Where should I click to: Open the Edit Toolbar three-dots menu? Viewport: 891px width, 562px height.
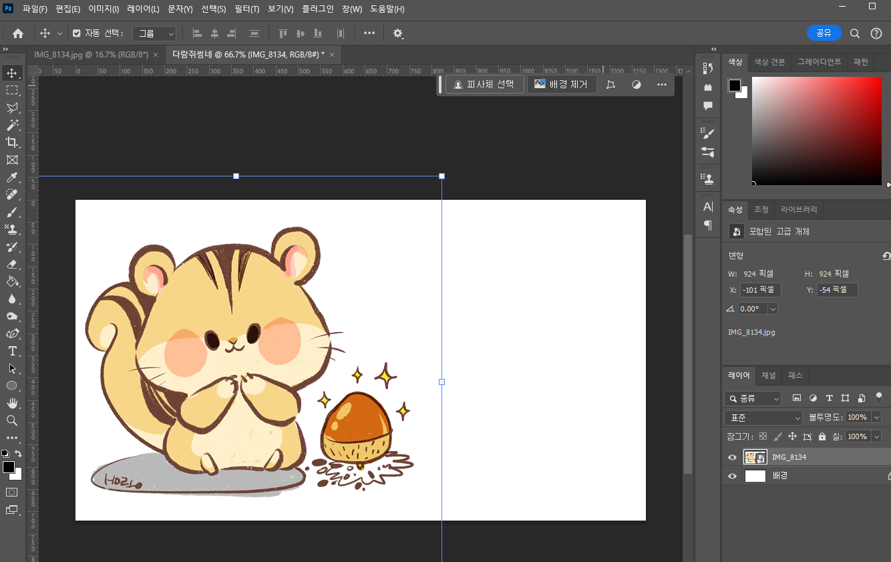(x=12, y=438)
